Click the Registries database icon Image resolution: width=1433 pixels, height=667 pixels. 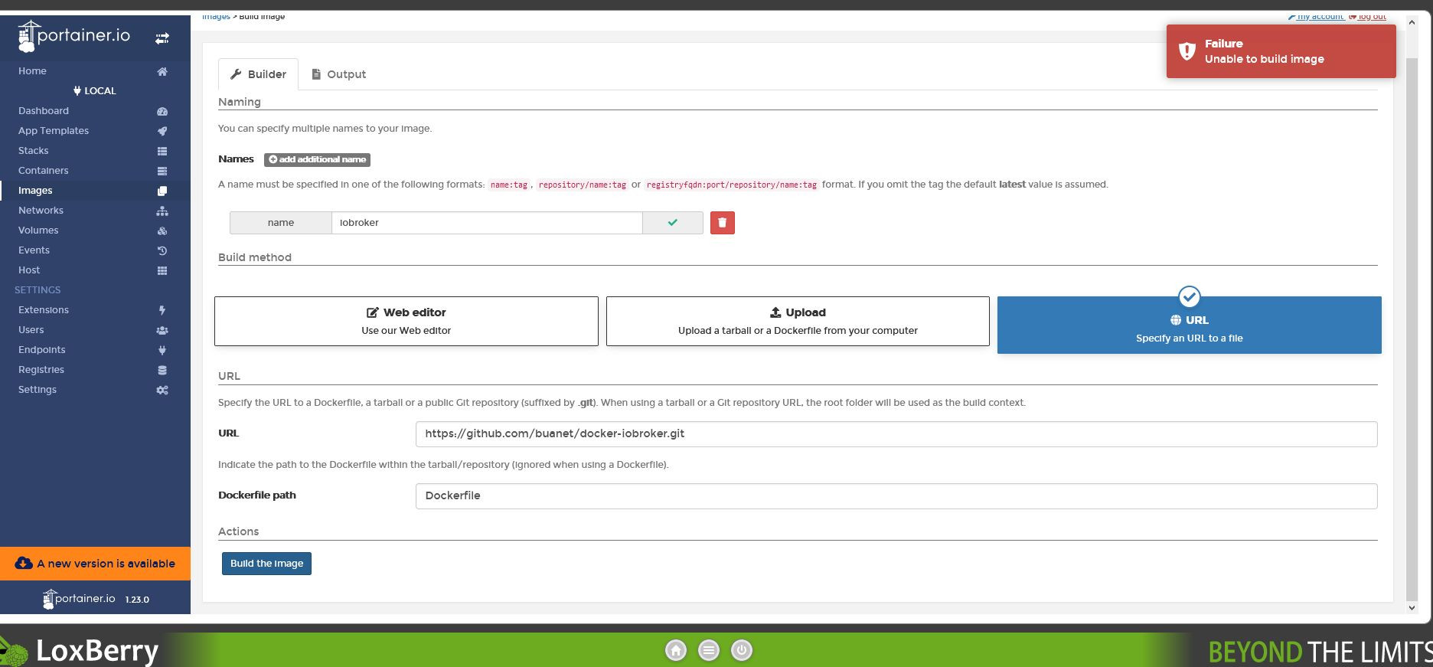[x=162, y=370]
